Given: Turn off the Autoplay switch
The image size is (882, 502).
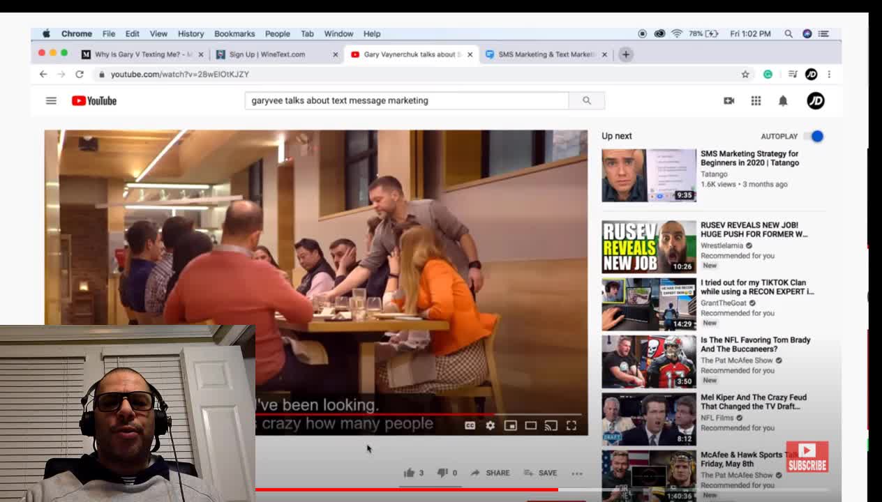Looking at the screenshot, I should (814, 136).
